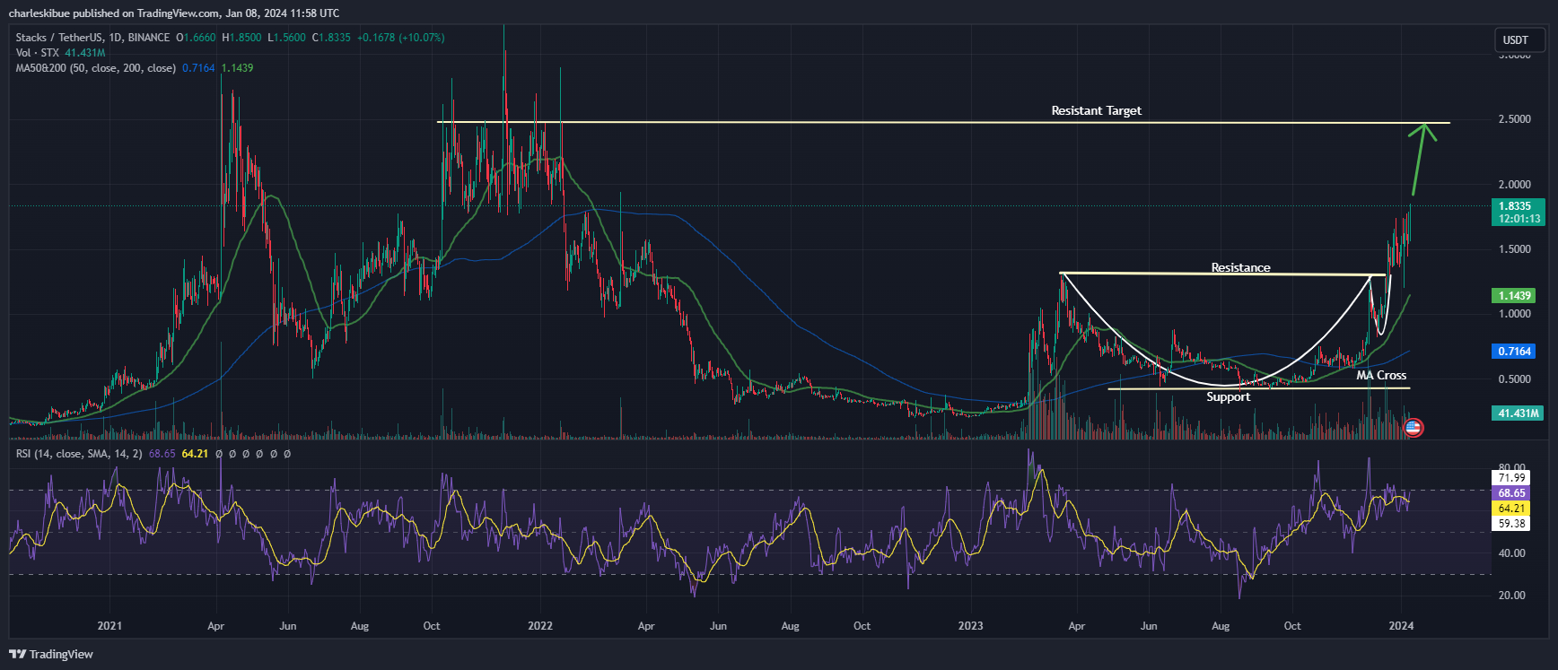Click the C1.8335 close value in header
Viewport: 1558px width, 670px height.
(331, 38)
